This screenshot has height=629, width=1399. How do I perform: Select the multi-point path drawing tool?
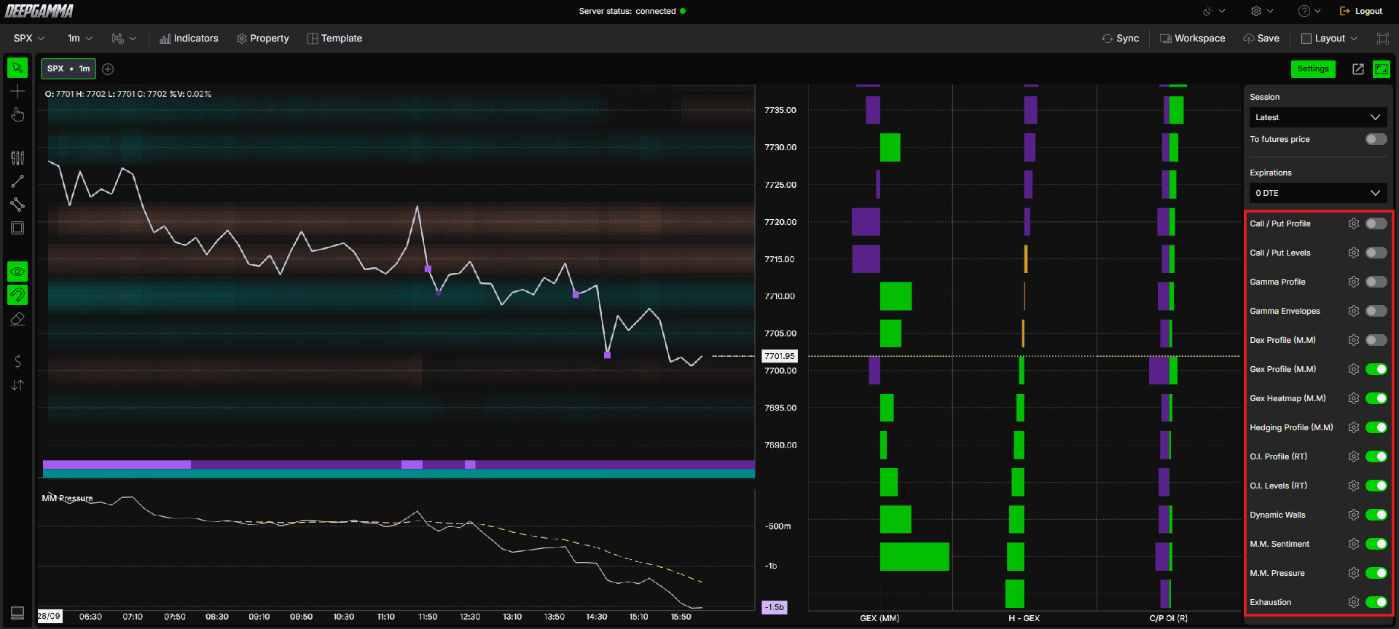point(17,205)
